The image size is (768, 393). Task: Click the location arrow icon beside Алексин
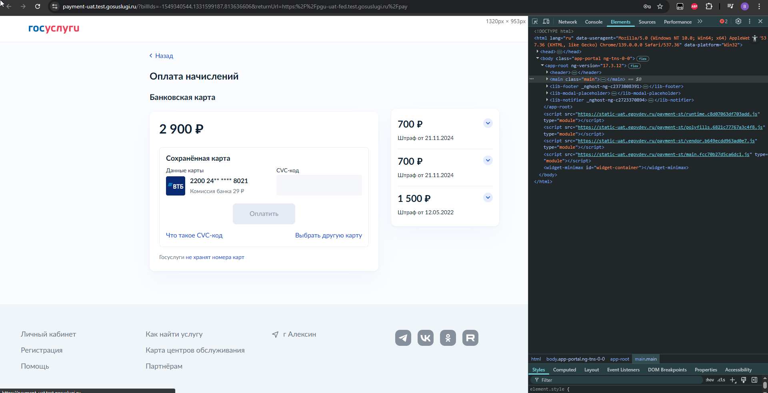[275, 334]
